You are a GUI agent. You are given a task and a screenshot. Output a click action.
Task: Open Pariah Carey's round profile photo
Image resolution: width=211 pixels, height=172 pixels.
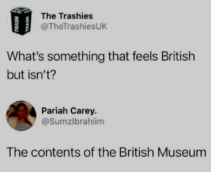[x=21, y=116]
